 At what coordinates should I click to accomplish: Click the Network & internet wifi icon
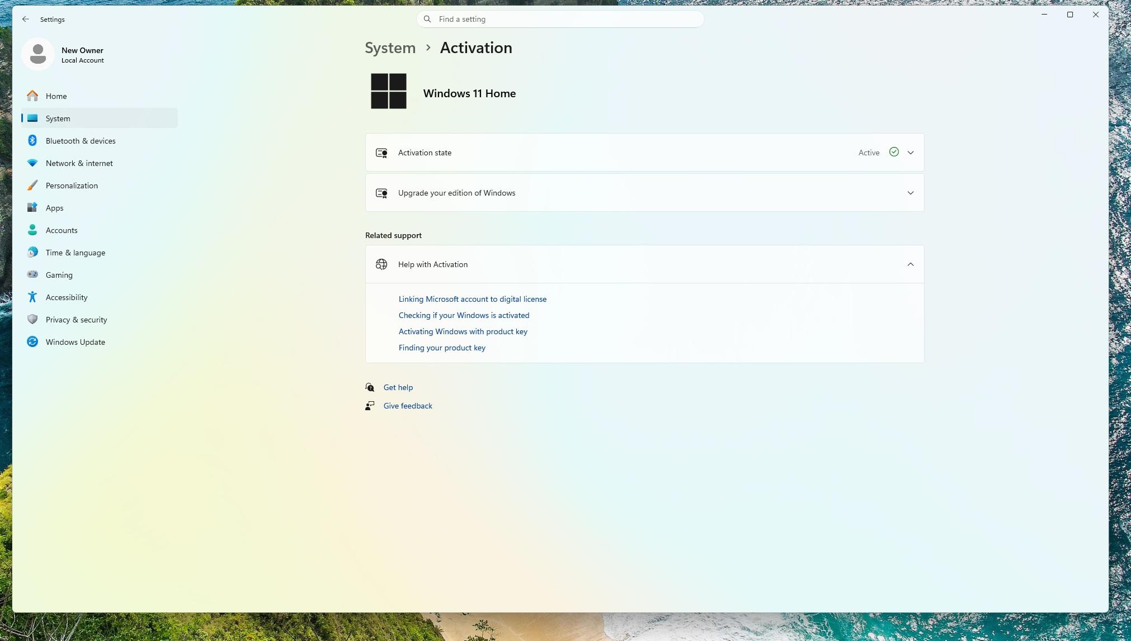(32, 163)
